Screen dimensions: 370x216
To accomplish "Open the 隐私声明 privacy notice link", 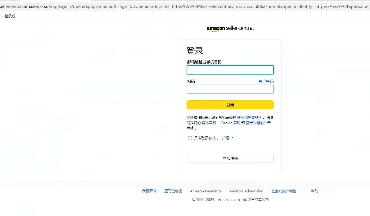I will (208, 123).
